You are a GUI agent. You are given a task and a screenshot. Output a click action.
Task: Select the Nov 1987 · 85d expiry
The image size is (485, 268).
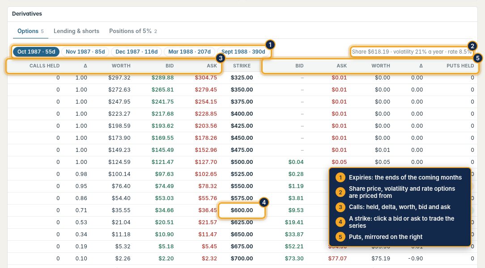coord(85,51)
